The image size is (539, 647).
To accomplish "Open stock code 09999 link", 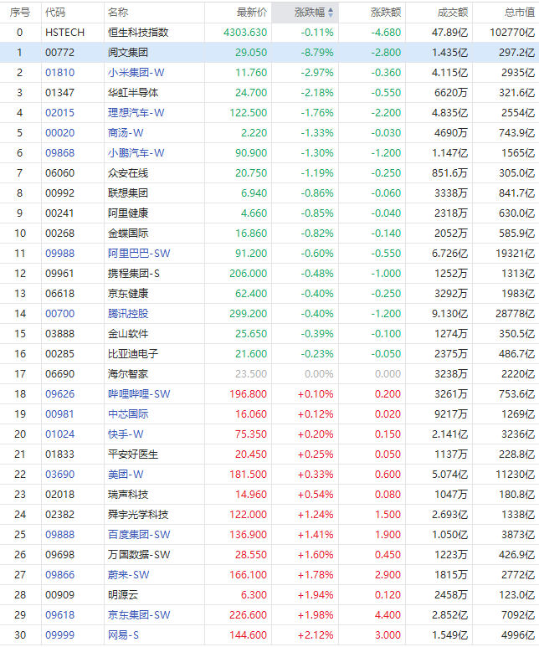I will click(x=60, y=635).
